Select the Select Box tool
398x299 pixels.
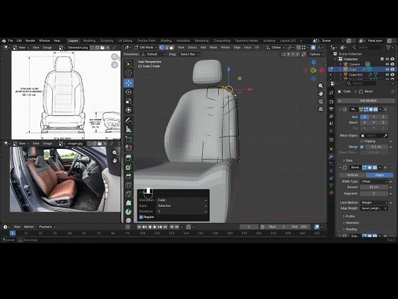coord(129,64)
